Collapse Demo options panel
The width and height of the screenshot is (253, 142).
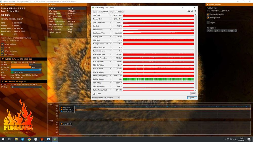pyautogui.click(x=207, y=5)
